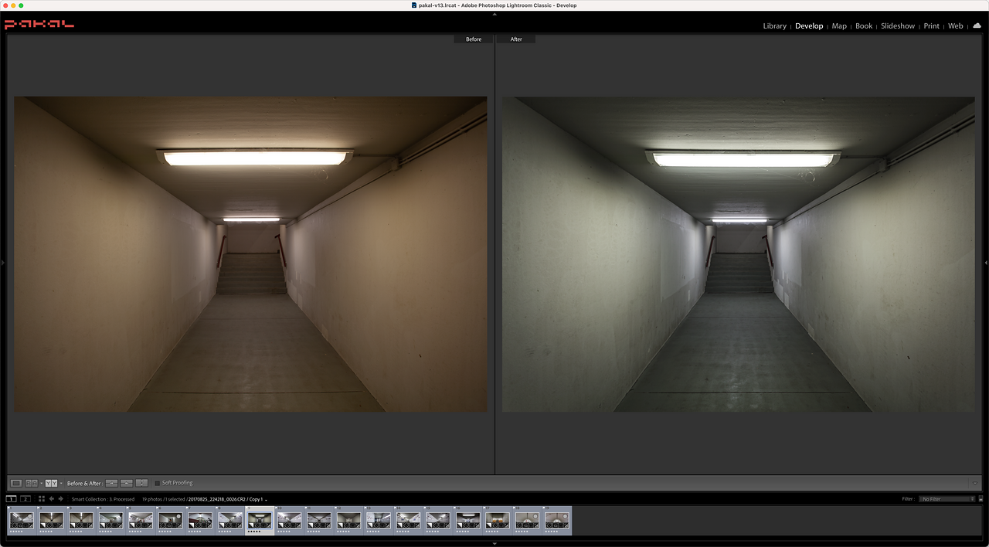Click the Reference View (R|A) icon
The height and width of the screenshot is (547, 989).
tap(32, 483)
